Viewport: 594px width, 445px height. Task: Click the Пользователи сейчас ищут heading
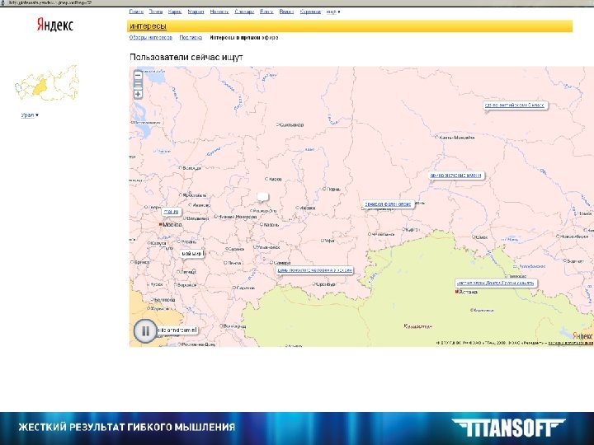[x=186, y=58]
